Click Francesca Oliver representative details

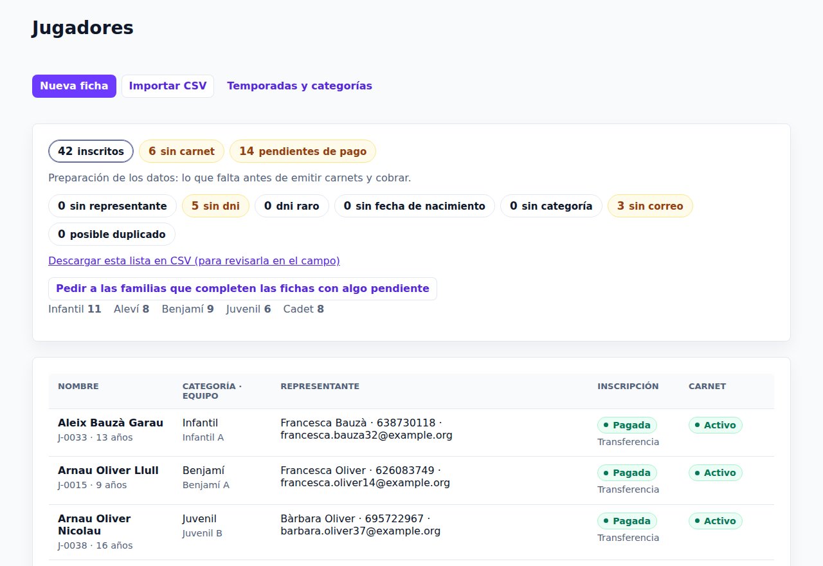click(365, 477)
